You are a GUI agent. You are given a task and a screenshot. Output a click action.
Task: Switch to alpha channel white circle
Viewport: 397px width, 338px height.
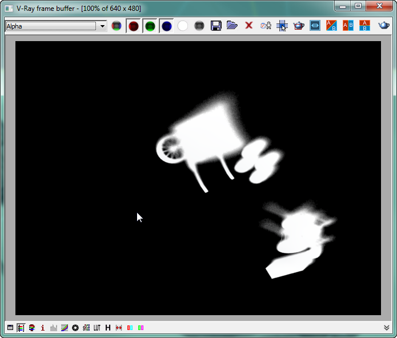click(183, 26)
